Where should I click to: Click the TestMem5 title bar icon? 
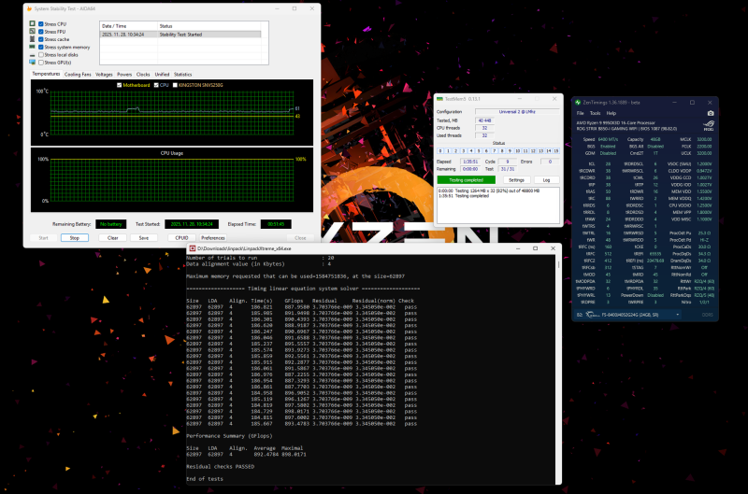pos(439,99)
